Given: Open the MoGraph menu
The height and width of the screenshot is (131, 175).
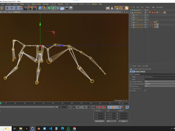Looking at the screenshot, I should coord(46,4).
